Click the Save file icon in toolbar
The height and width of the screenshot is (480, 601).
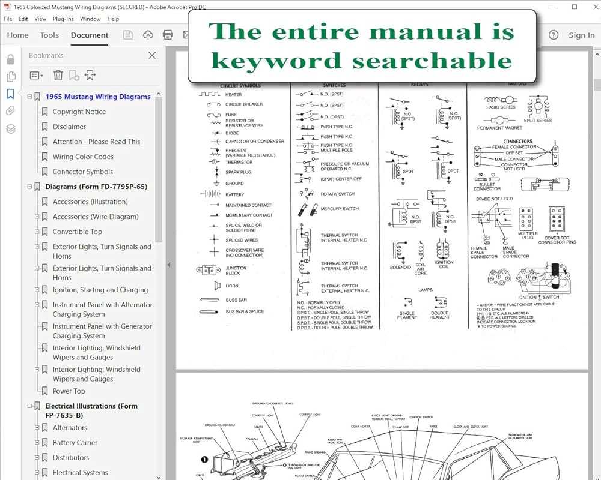(x=127, y=35)
